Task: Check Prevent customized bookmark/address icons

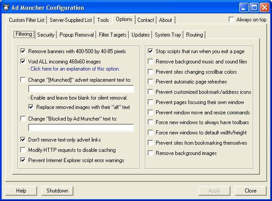Action: (150, 92)
